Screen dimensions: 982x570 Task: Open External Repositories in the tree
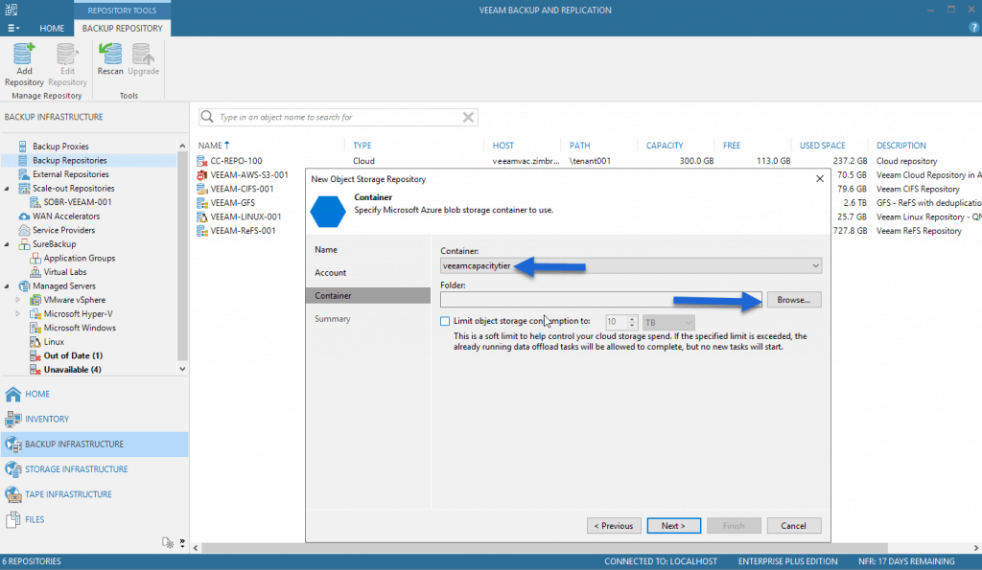pos(71,174)
